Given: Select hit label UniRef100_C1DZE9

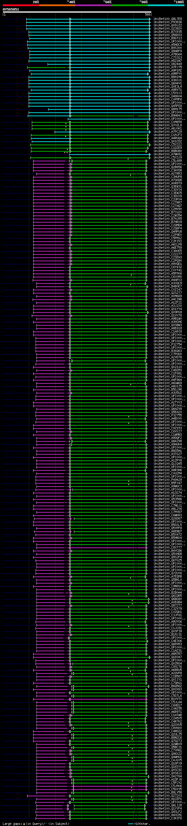Looking at the screenshot, I should (167, 148).
